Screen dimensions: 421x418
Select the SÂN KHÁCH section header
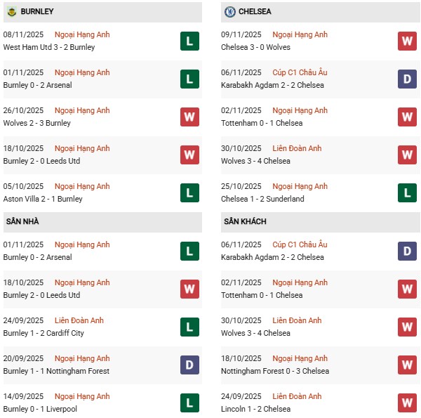(245, 222)
